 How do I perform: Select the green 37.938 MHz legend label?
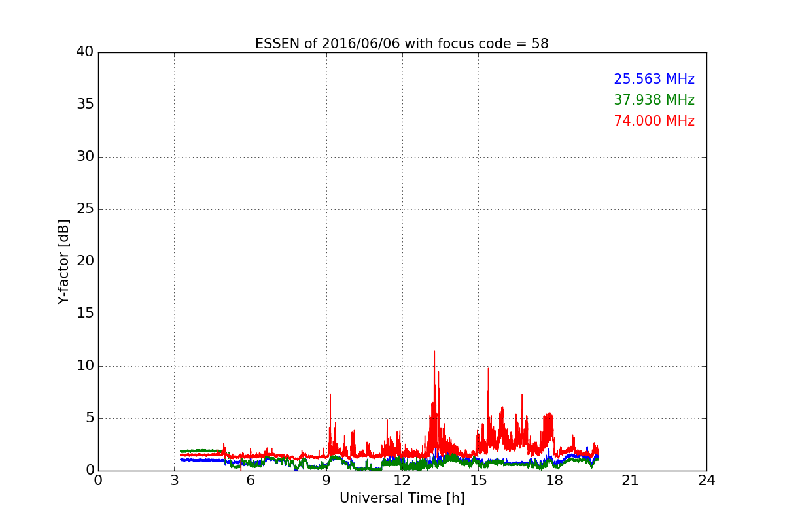click(654, 100)
